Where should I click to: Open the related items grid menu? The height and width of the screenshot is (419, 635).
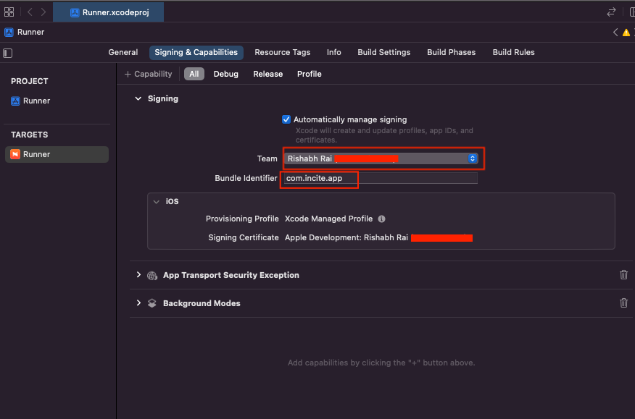click(9, 12)
